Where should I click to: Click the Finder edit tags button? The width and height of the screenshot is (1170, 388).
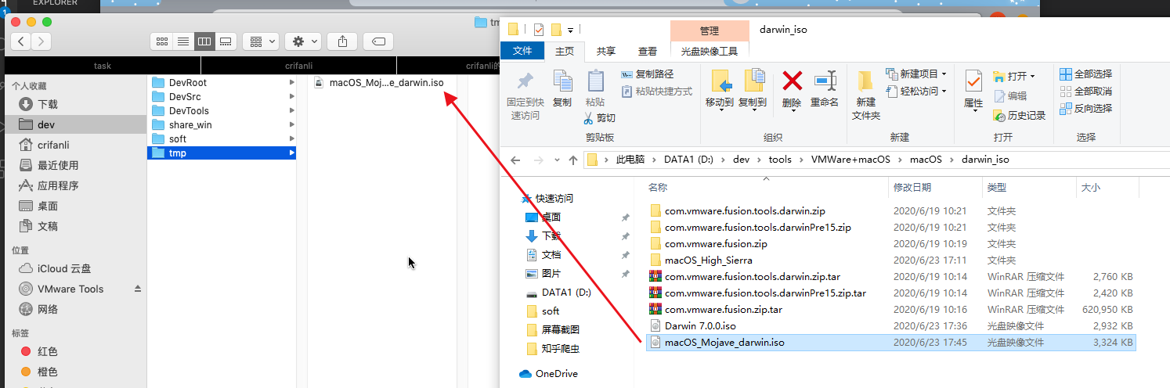click(x=379, y=41)
